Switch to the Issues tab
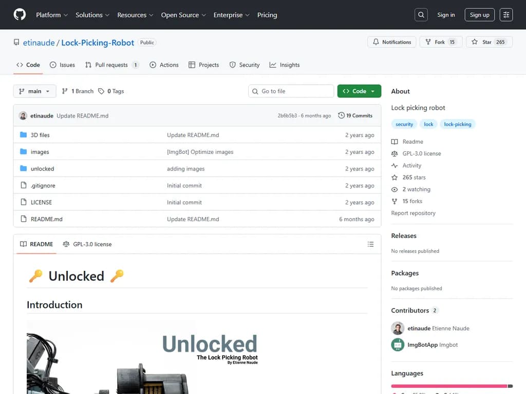Image resolution: width=526 pixels, height=394 pixels. click(62, 65)
